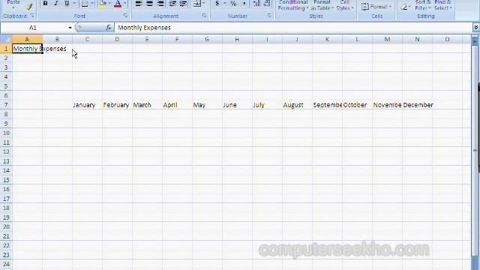The width and height of the screenshot is (480, 270).
Task: Select the March cell
Action: [x=147, y=105]
